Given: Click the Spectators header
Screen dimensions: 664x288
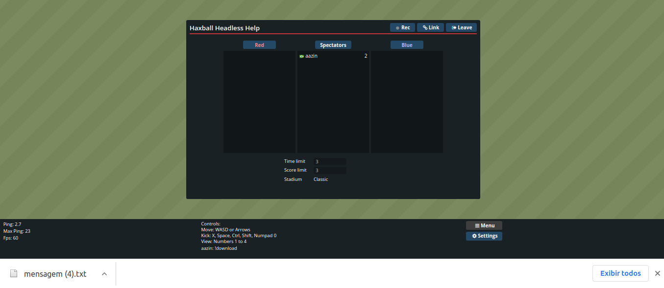Looking at the screenshot, I should pos(333,44).
